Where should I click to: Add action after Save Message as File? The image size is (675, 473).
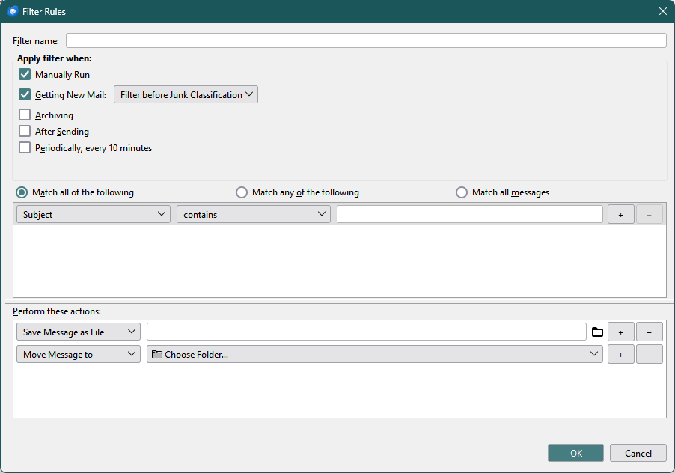click(x=620, y=332)
